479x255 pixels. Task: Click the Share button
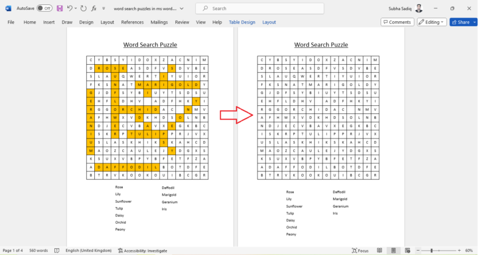pos(461,22)
